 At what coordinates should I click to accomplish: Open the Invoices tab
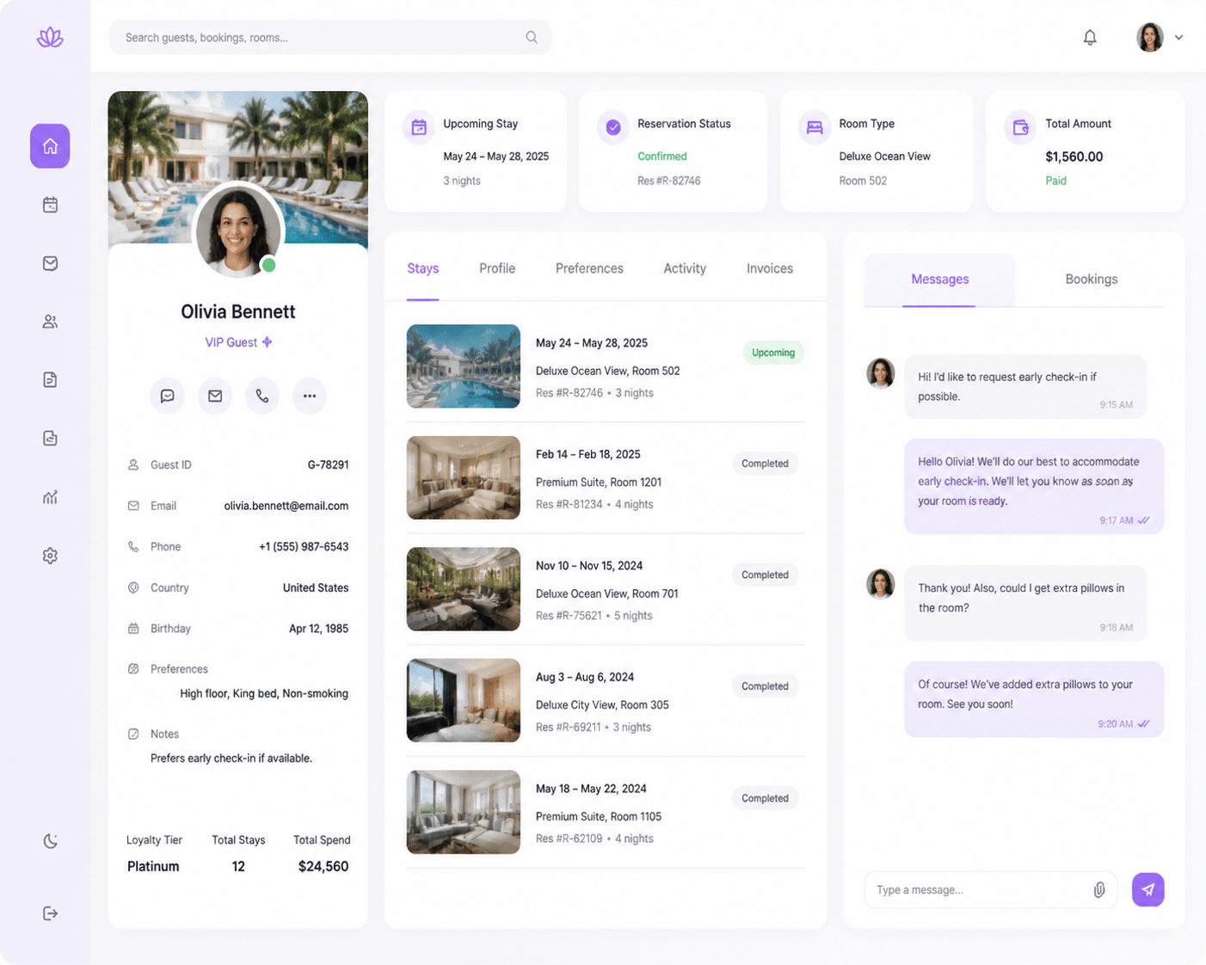click(770, 268)
